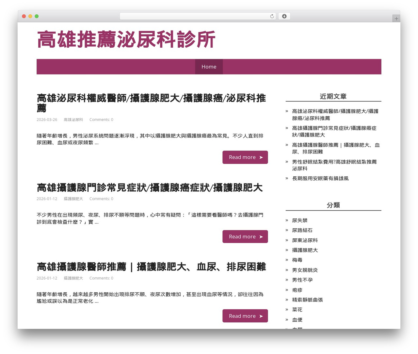Open site title 高雄推薦泌尿科診所
The height and width of the screenshot is (354, 418).
click(126, 40)
